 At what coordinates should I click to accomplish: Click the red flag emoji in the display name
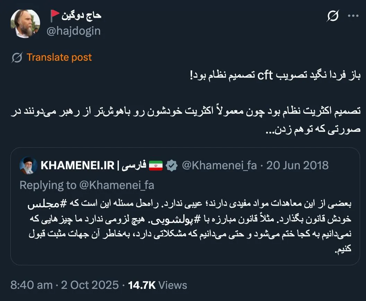[x=54, y=15]
